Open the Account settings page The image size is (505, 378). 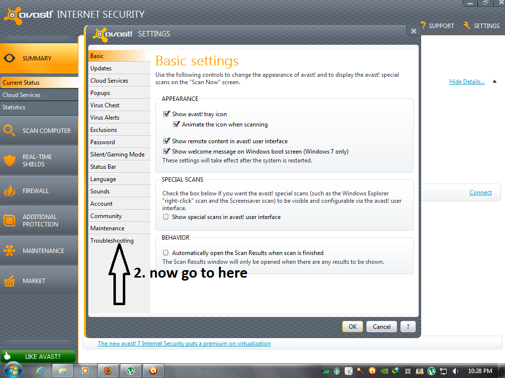point(119,203)
